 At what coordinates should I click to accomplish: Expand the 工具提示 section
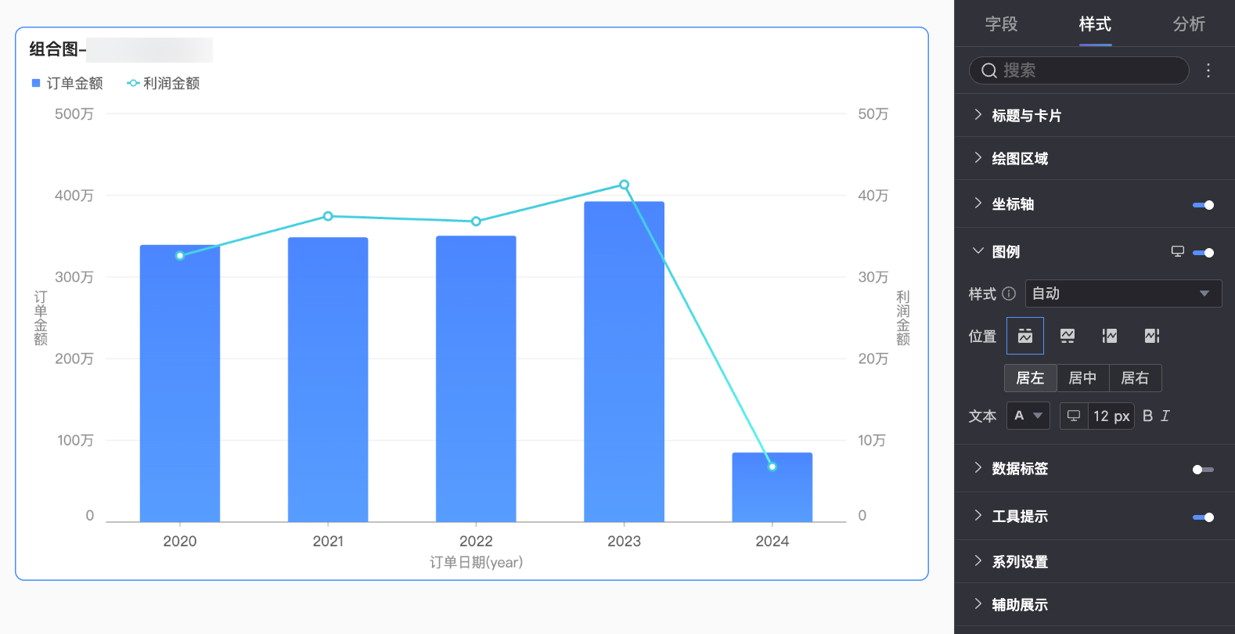click(1019, 517)
